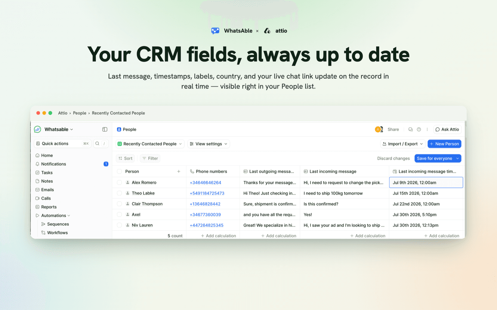This screenshot has height=310, width=497.
Task: Select the Jul 9th 2026, 12:00am cell
Action: (426, 183)
